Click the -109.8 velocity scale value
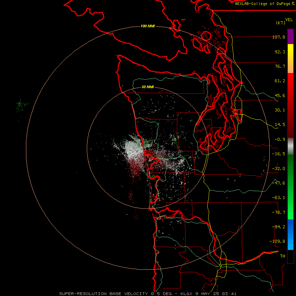The height and width of the screenshot is (296, 296). pos(277,241)
